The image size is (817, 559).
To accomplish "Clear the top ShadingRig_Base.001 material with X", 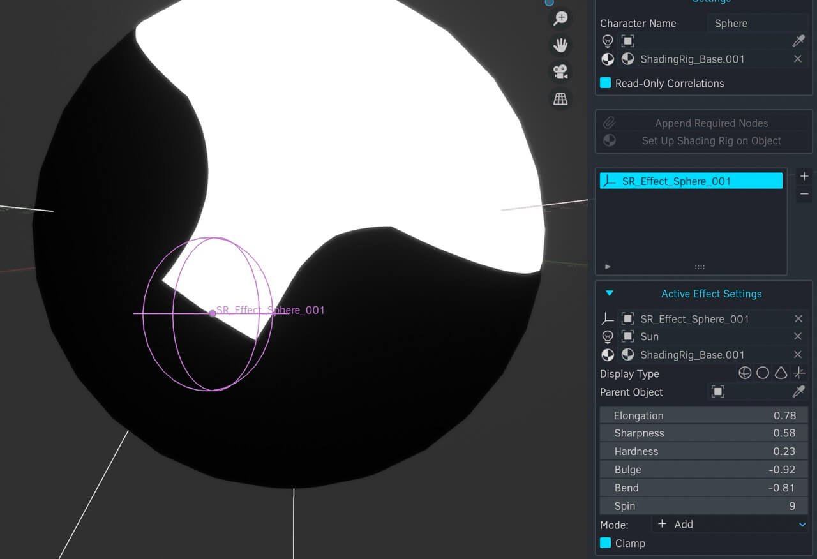I will click(798, 59).
